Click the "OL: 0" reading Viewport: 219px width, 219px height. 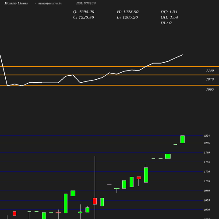point(166,23)
